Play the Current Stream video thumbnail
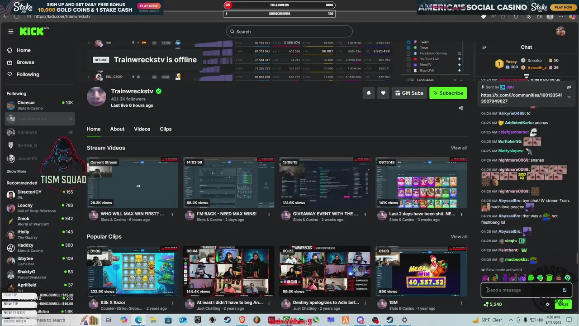 point(133,182)
